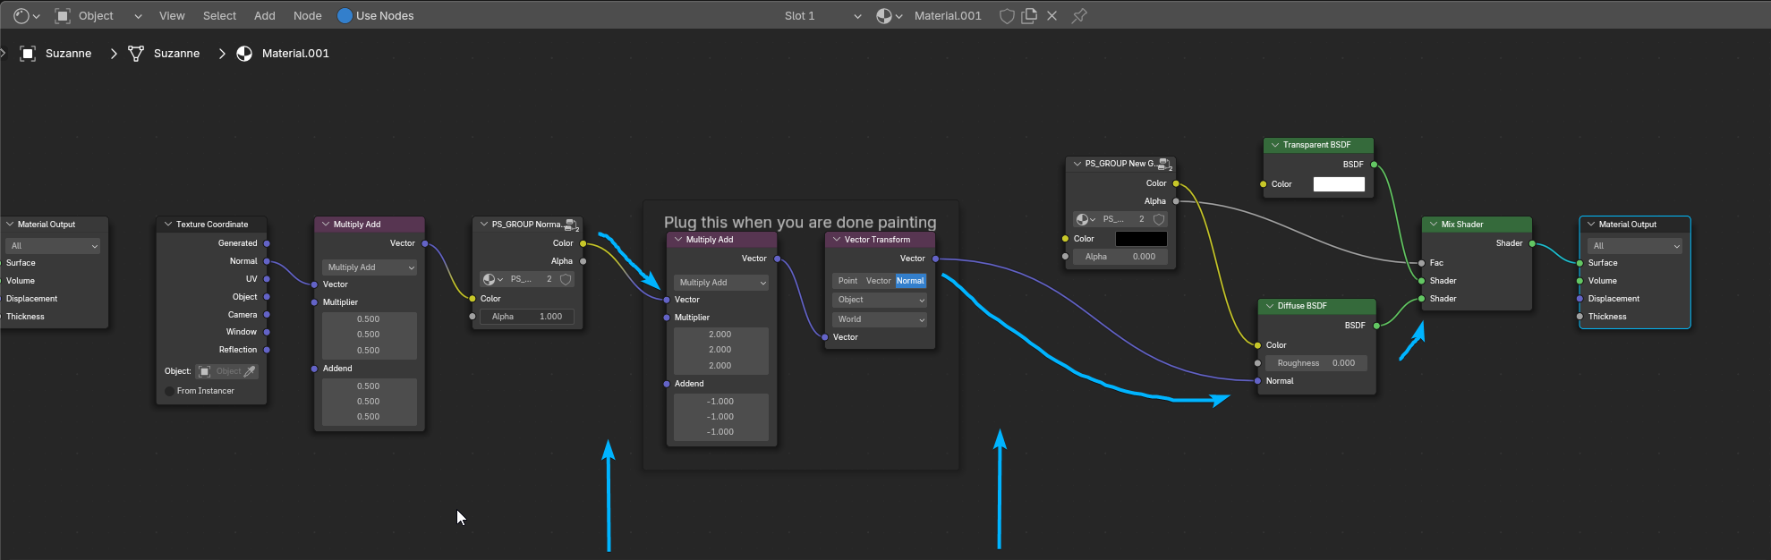This screenshot has height=560, width=1771.
Task: Click the Suzanne mesh data breadcrumb icon
Action: point(136,54)
